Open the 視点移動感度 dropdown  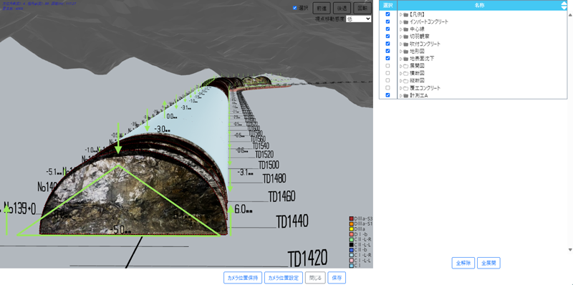tap(358, 19)
